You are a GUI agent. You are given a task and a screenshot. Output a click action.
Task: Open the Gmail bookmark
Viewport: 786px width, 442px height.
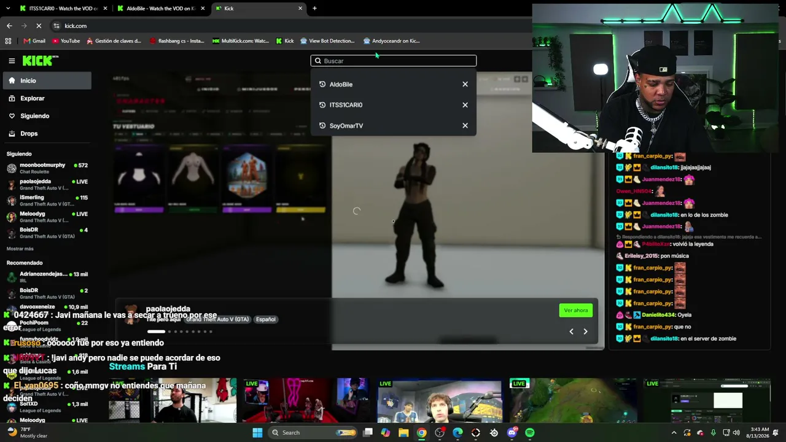[x=34, y=41]
